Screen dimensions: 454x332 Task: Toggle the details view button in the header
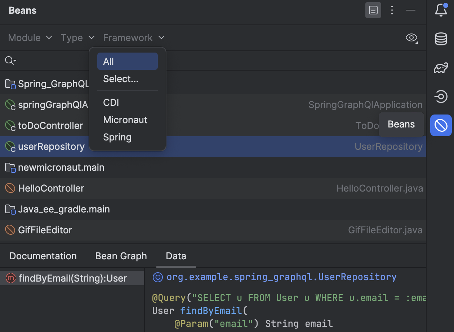click(x=373, y=10)
